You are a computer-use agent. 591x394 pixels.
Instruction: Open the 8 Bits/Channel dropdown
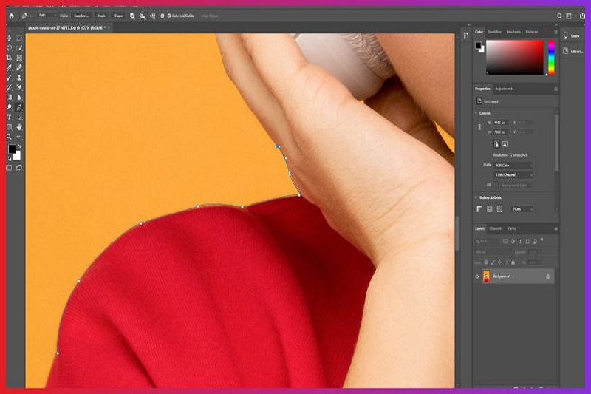[x=513, y=175]
